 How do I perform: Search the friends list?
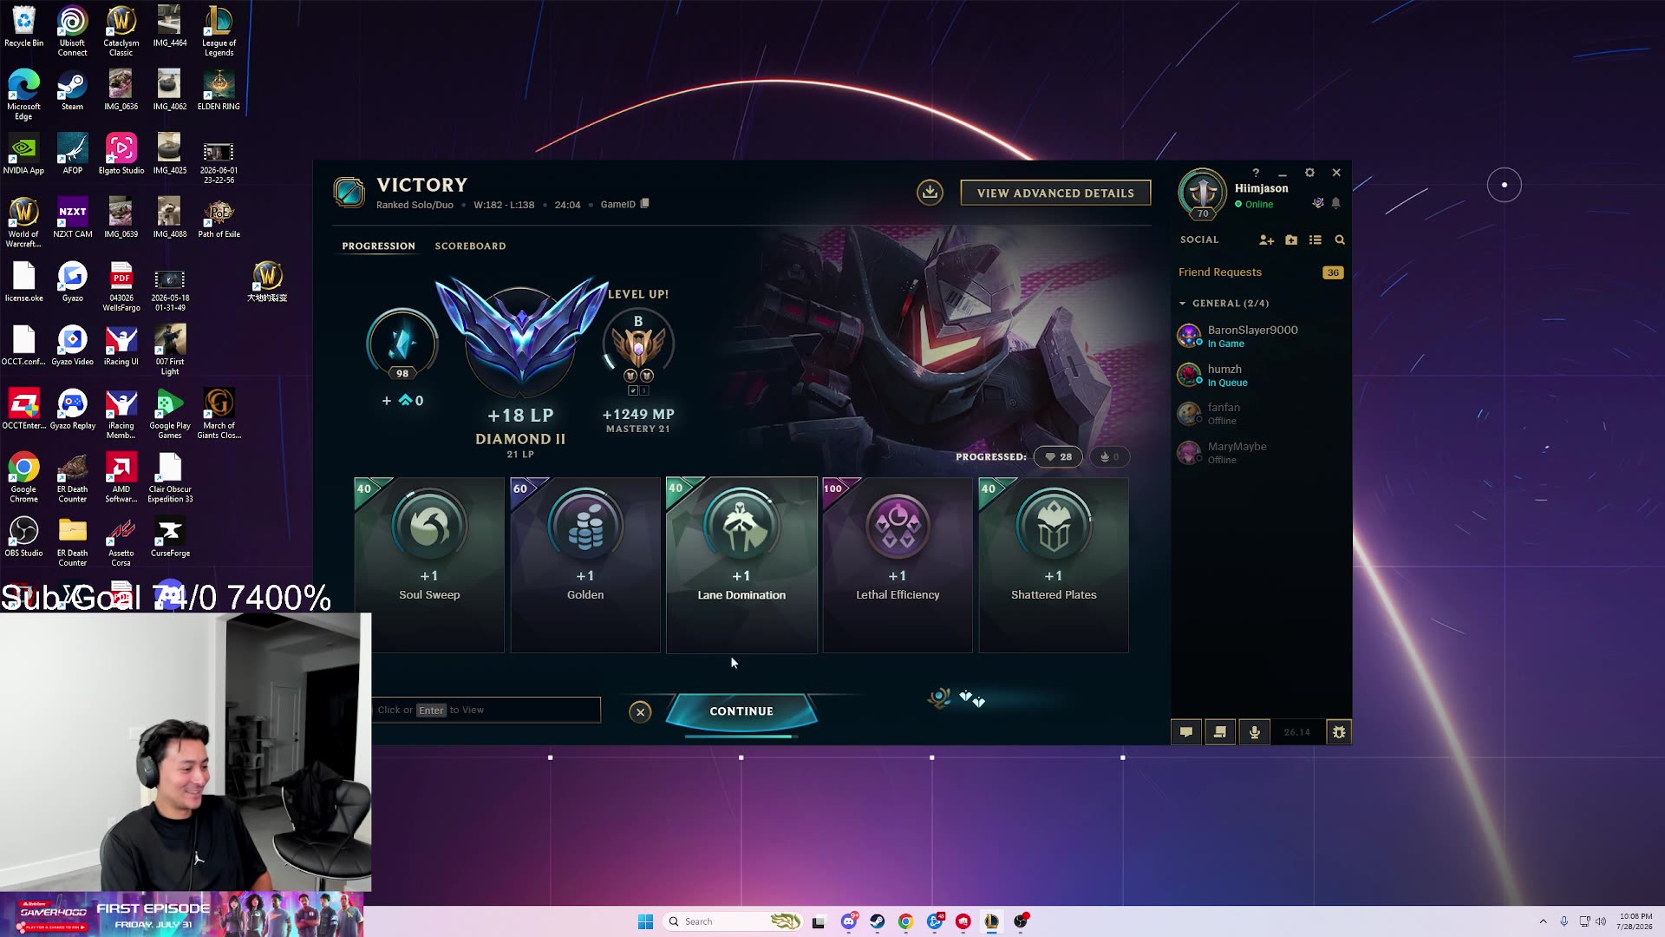[x=1340, y=239]
